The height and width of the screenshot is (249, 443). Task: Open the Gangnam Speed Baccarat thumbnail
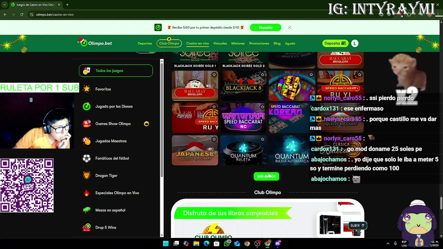[243, 118]
